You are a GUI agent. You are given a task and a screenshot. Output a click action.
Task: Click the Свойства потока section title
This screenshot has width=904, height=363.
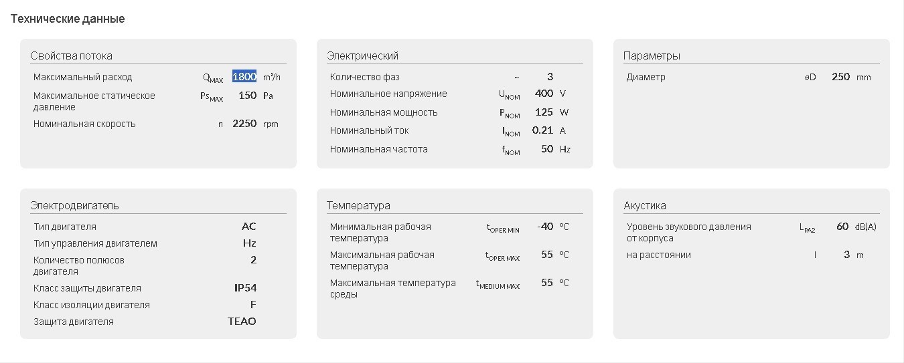pos(71,55)
